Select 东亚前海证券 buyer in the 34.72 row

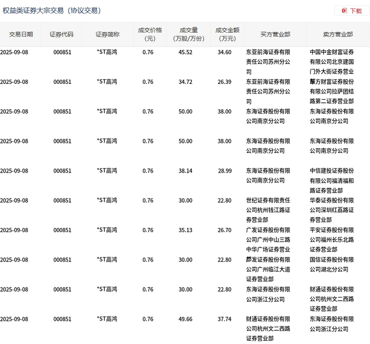coord(268,91)
